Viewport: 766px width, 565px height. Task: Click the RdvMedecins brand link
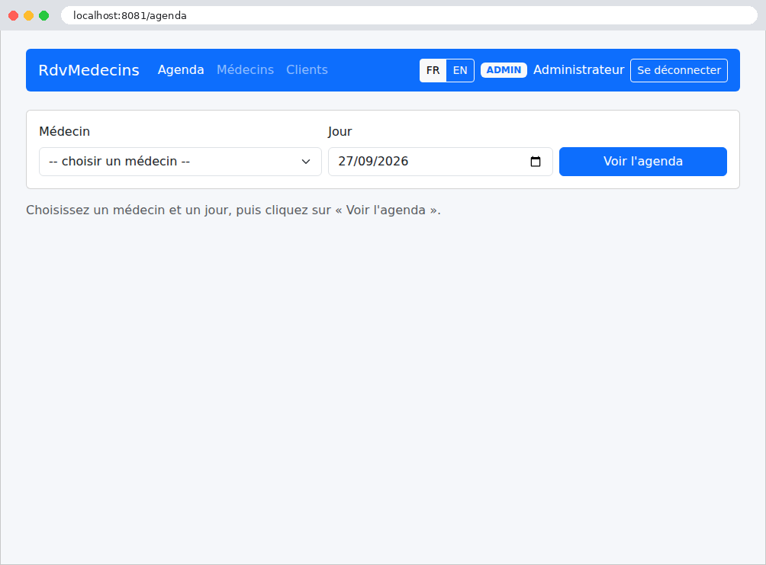click(x=89, y=70)
